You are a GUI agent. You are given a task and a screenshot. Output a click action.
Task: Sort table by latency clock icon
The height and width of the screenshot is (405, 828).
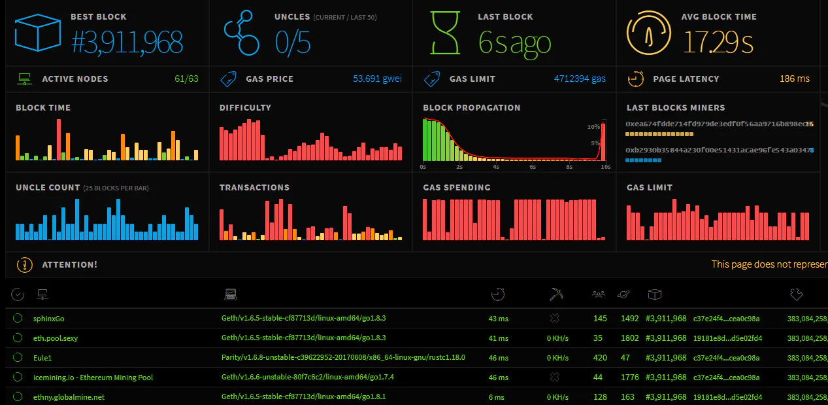pyautogui.click(x=498, y=295)
